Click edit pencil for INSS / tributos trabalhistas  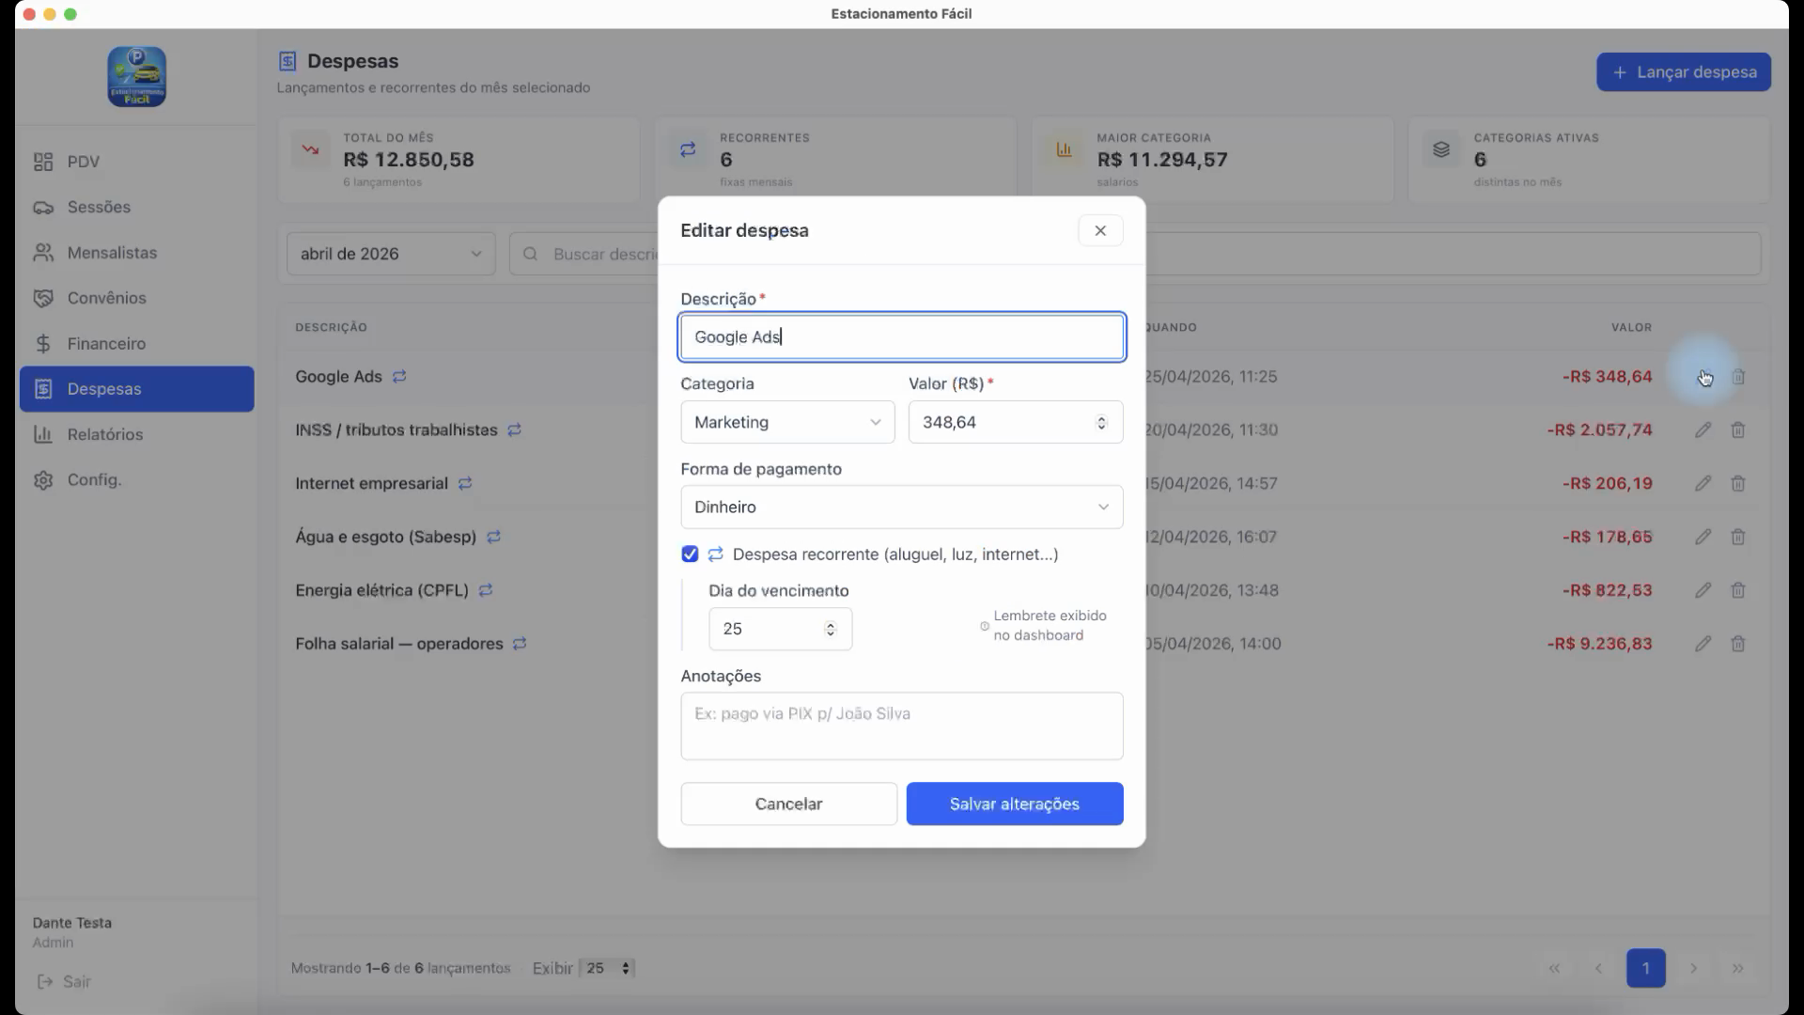(x=1703, y=429)
